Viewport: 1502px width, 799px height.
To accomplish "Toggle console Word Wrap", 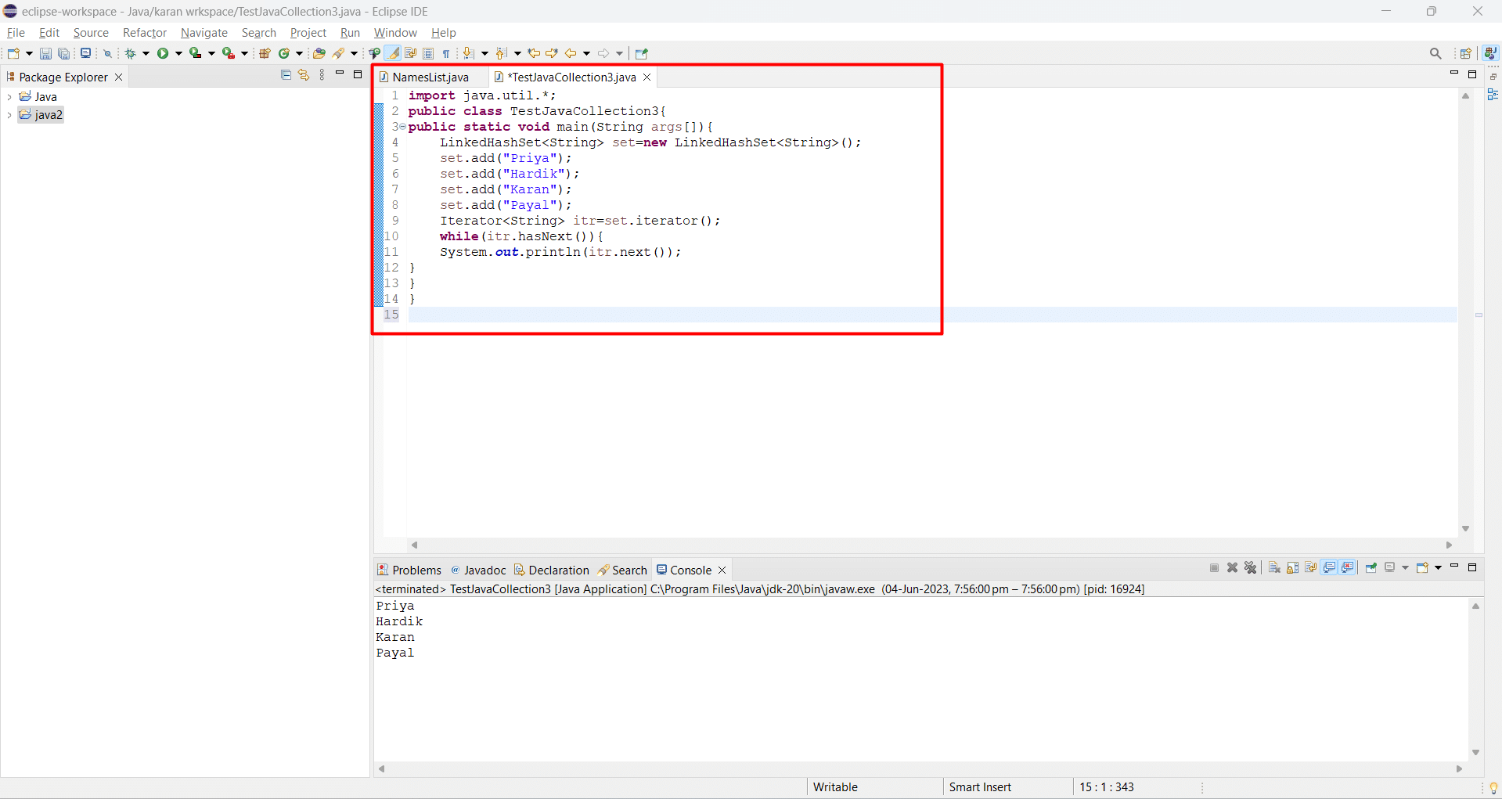I will 1310,567.
